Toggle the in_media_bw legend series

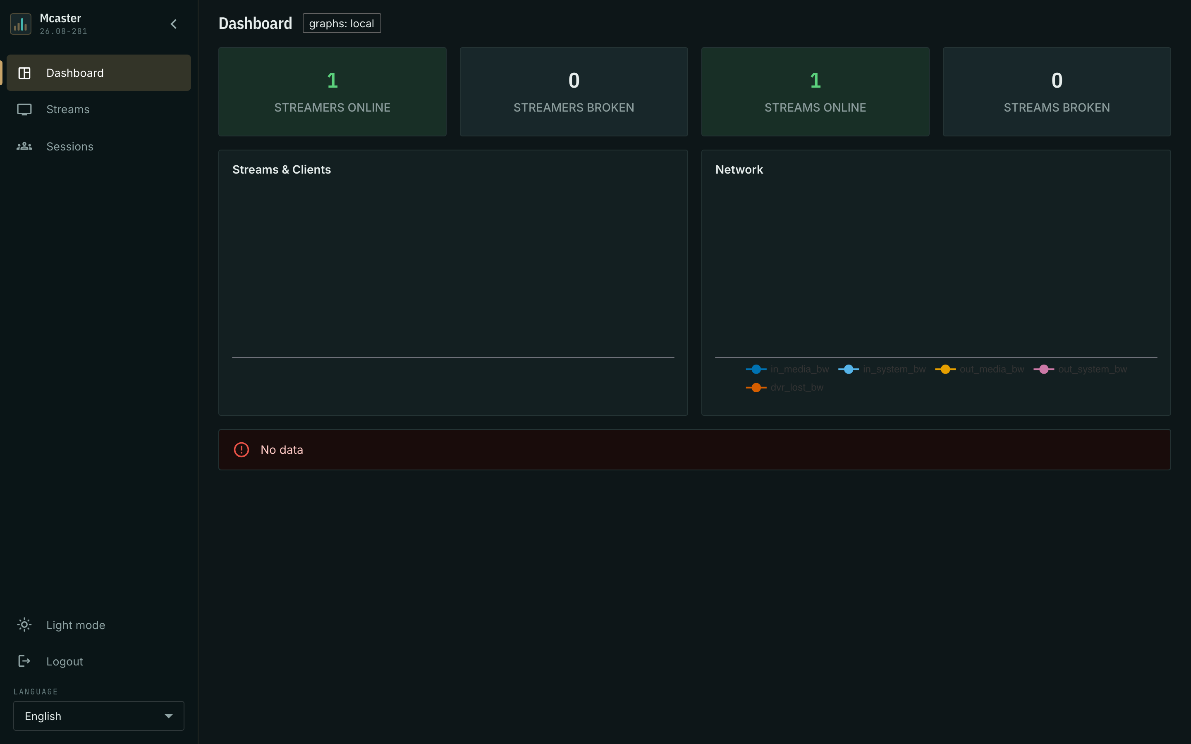pyautogui.click(x=787, y=369)
